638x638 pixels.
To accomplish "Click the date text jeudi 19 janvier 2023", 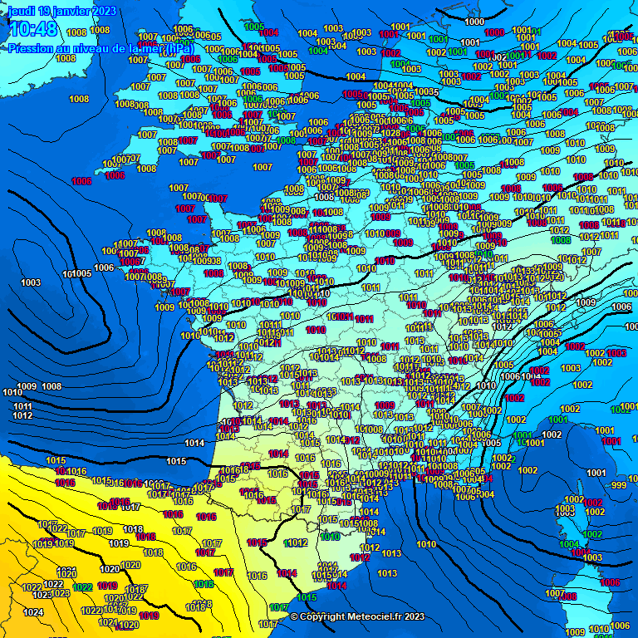I will pyautogui.click(x=62, y=11).
